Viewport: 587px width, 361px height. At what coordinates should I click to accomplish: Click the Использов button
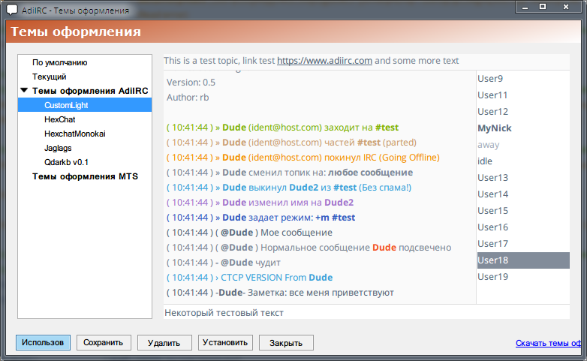tap(43, 343)
